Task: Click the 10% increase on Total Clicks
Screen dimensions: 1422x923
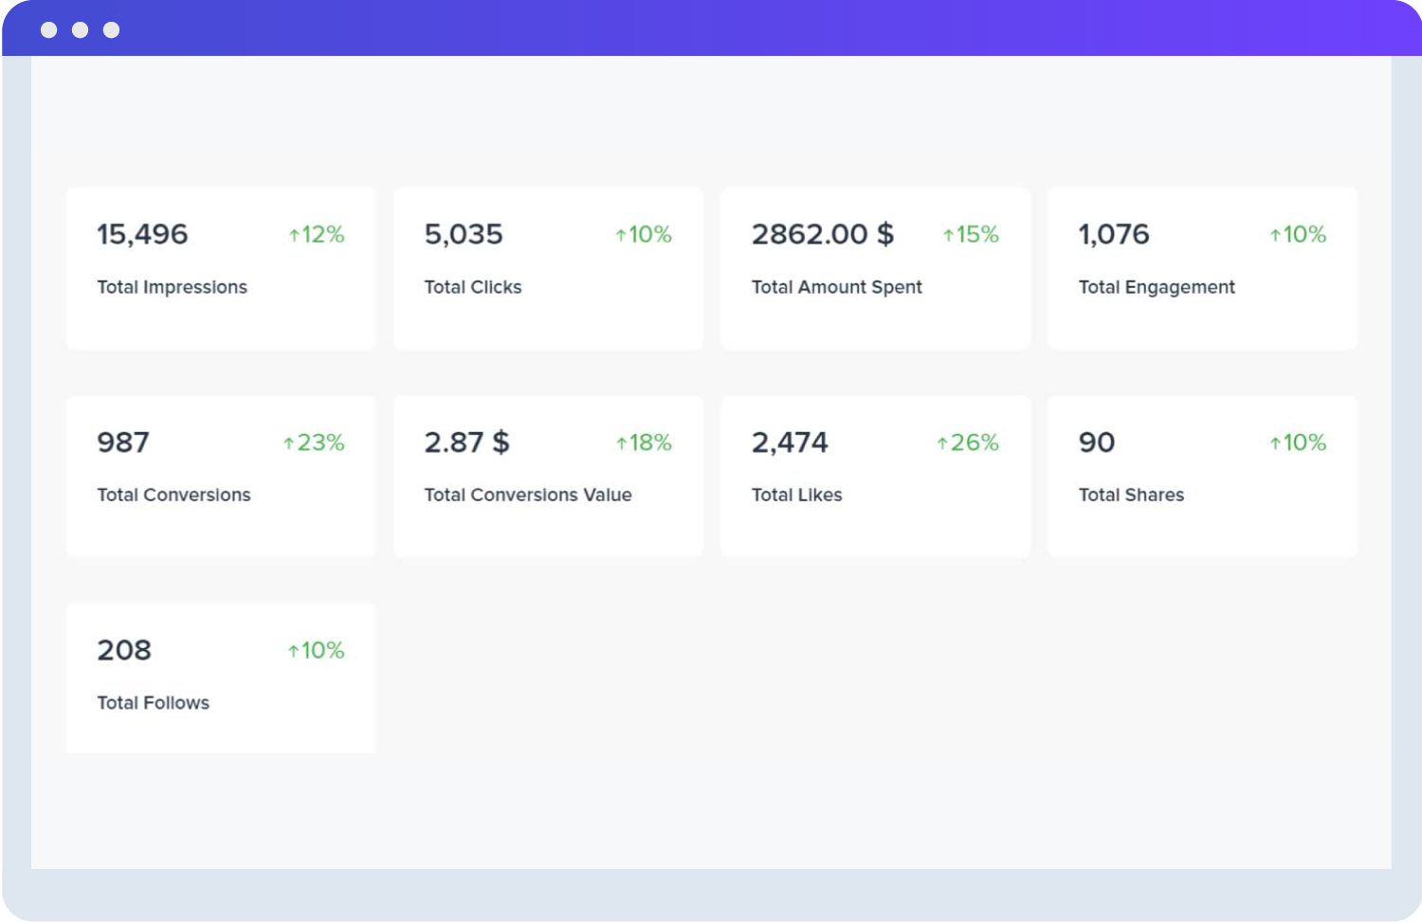Action: click(644, 234)
